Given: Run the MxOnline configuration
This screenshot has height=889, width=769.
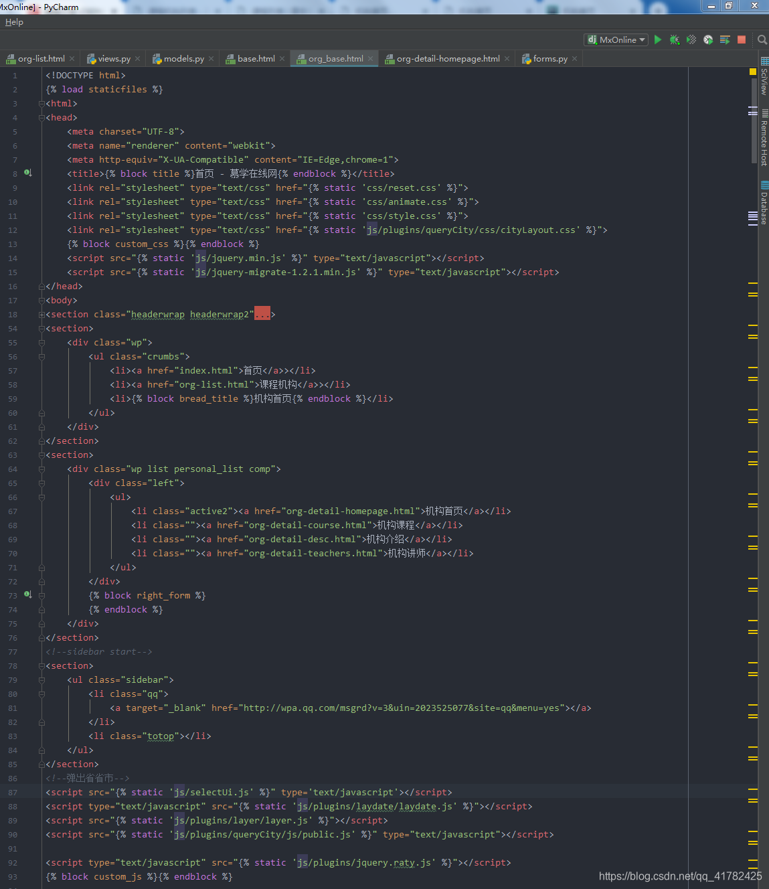Looking at the screenshot, I should click(x=658, y=39).
